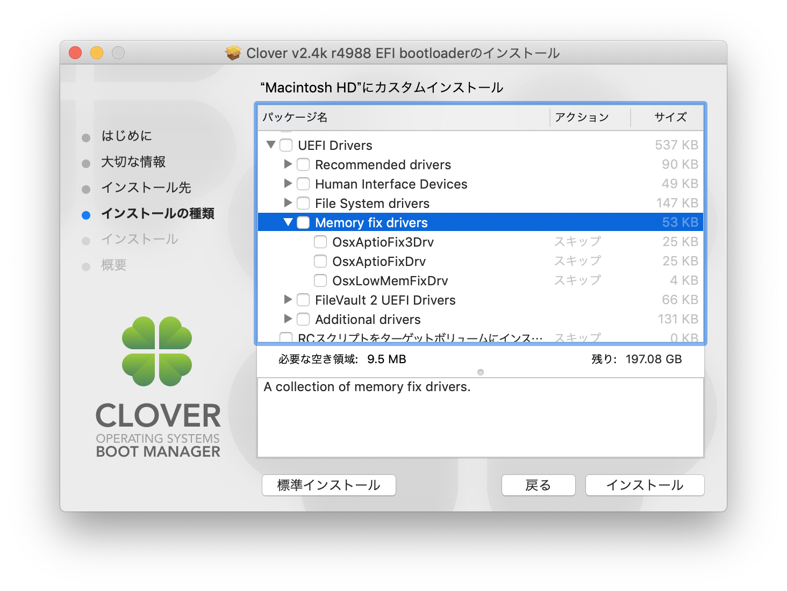
Task: Expand the Additional drivers group
Action: pyautogui.click(x=288, y=319)
